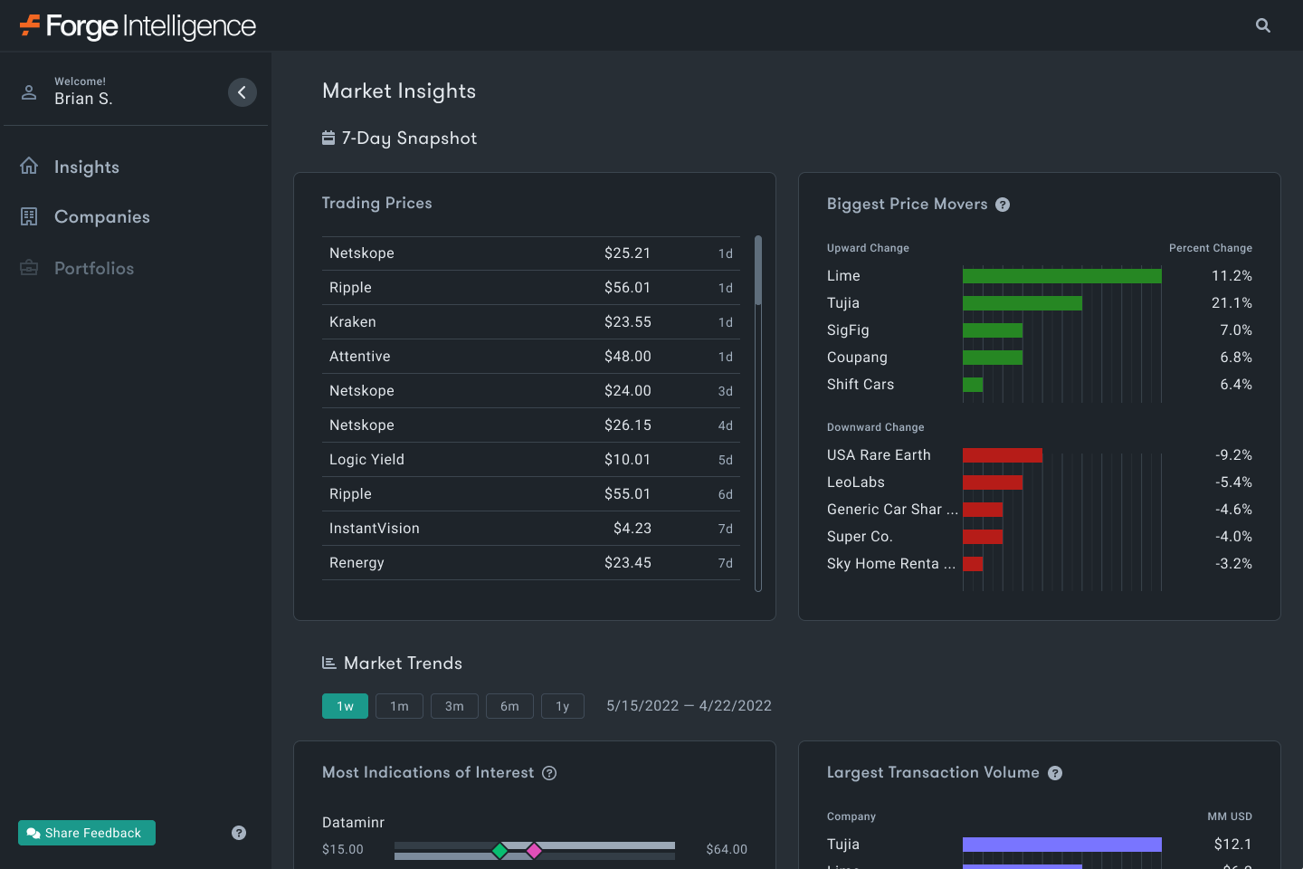This screenshot has height=869, width=1303.
Task: Open help for Most Indications of Interest
Action: coord(550,773)
